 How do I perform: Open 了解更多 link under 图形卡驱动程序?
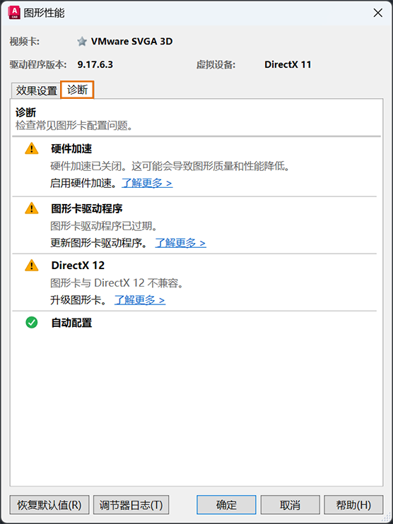pos(181,243)
